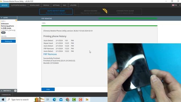Open the Utilities tab

click(73, 5)
